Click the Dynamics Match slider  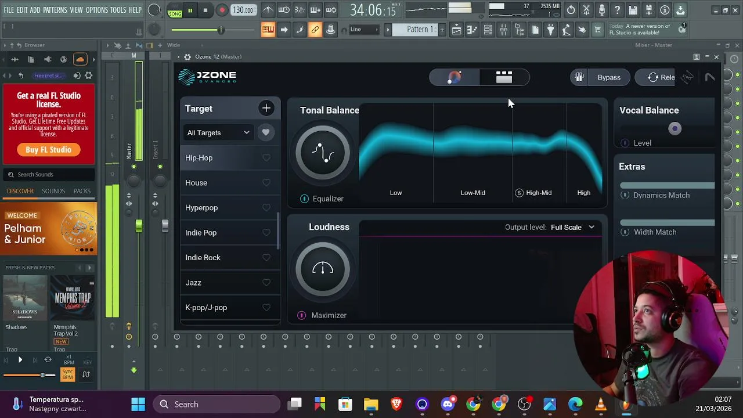point(667,186)
